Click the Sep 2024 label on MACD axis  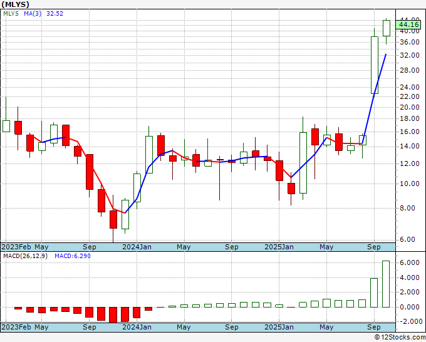[x=231, y=327]
